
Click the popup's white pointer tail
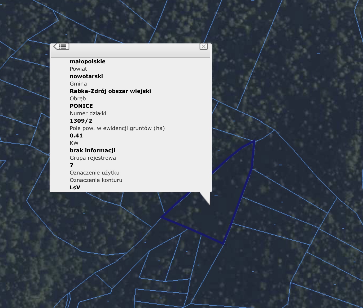(207, 197)
